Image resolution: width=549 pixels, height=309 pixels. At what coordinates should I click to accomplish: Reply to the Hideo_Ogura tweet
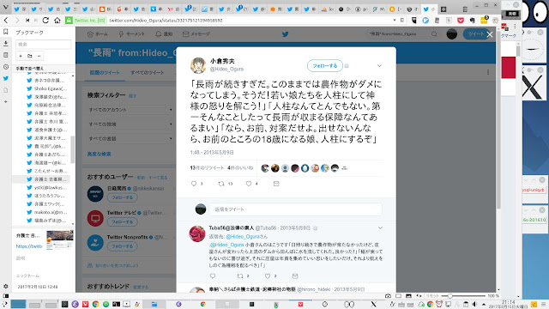coord(194,184)
